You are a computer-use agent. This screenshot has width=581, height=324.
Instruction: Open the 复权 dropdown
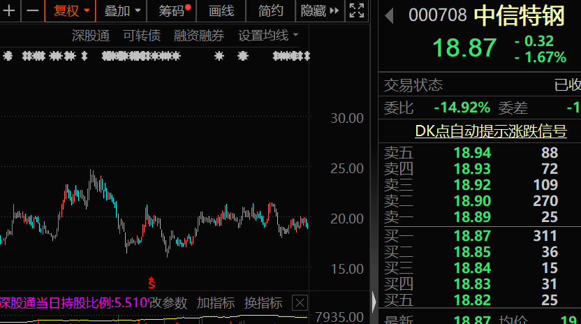pos(71,10)
